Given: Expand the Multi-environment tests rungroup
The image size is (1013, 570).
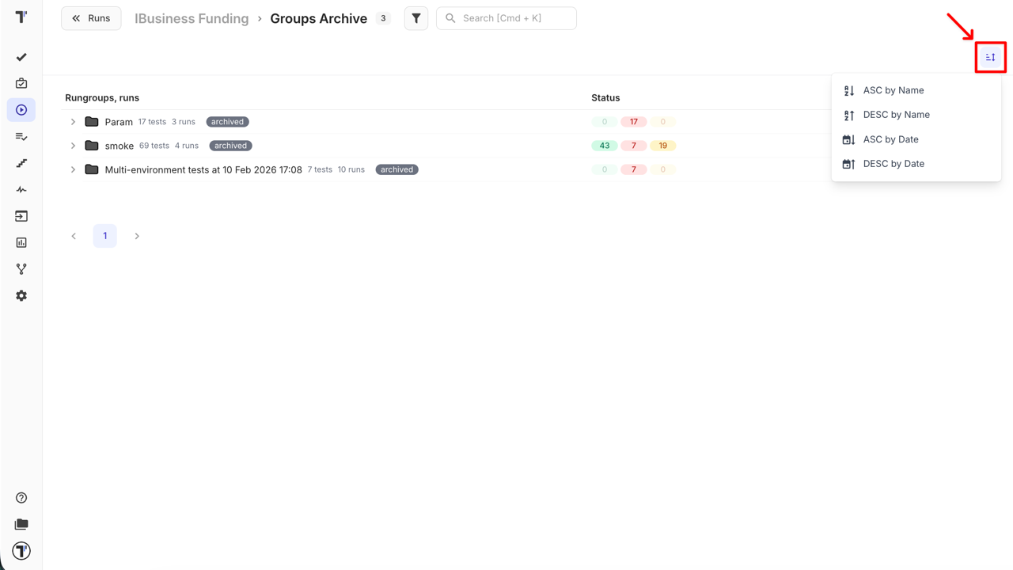Looking at the screenshot, I should [x=73, y=169].
